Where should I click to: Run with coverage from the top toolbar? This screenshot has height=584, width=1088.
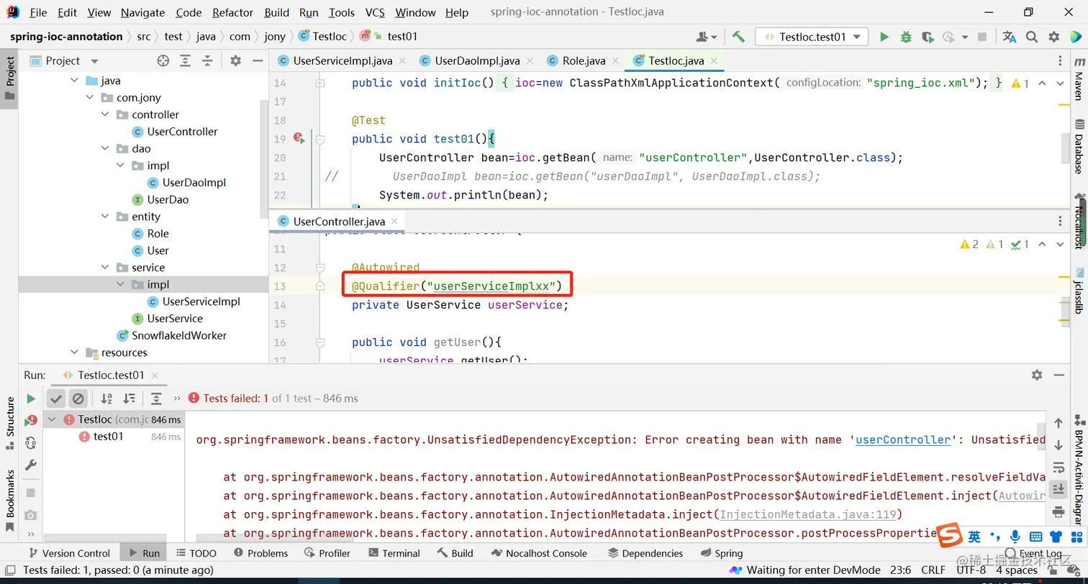928,37
